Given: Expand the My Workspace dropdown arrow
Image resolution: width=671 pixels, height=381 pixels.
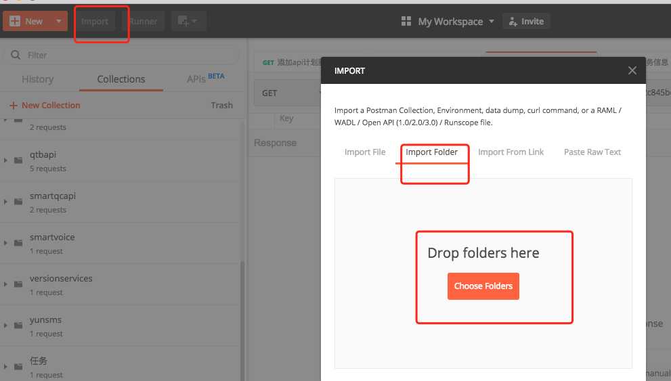Looking at the screenshot, I should (x=492, y=21).
